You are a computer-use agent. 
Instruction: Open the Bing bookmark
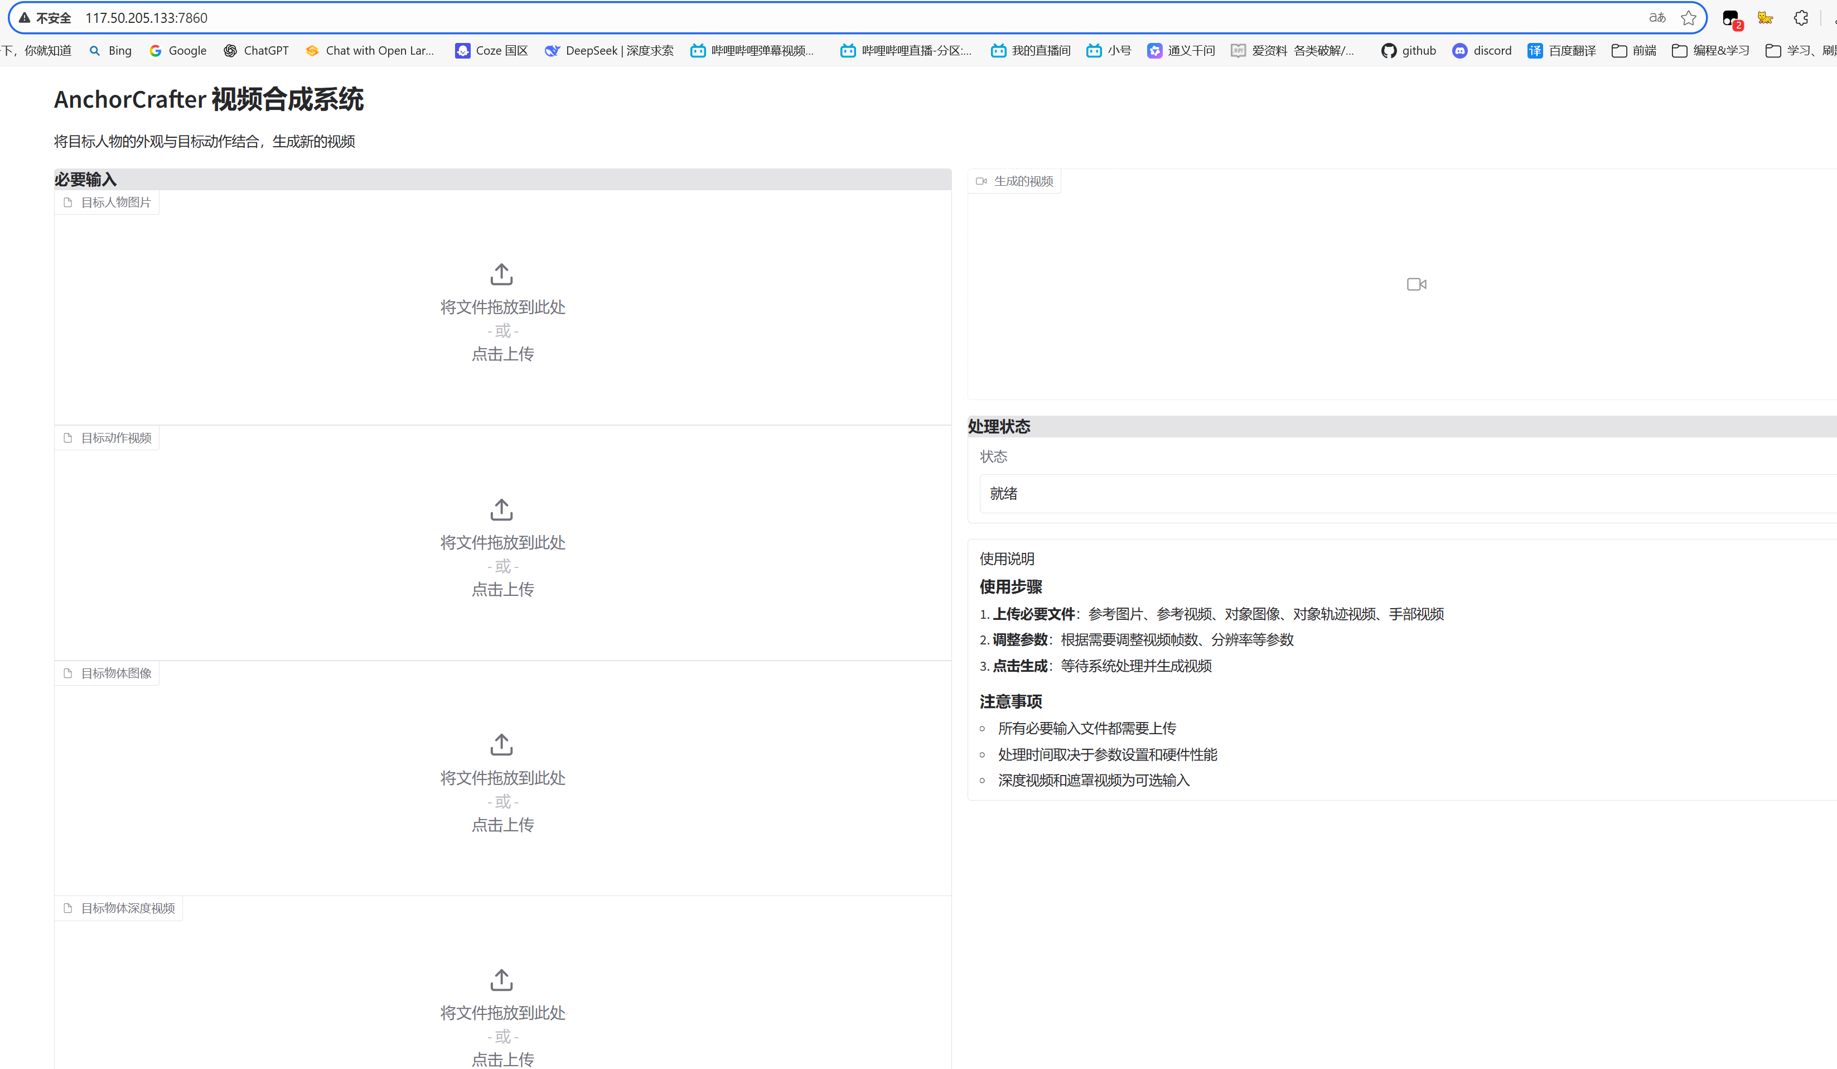pyautogui.click(x=110, y=50)
